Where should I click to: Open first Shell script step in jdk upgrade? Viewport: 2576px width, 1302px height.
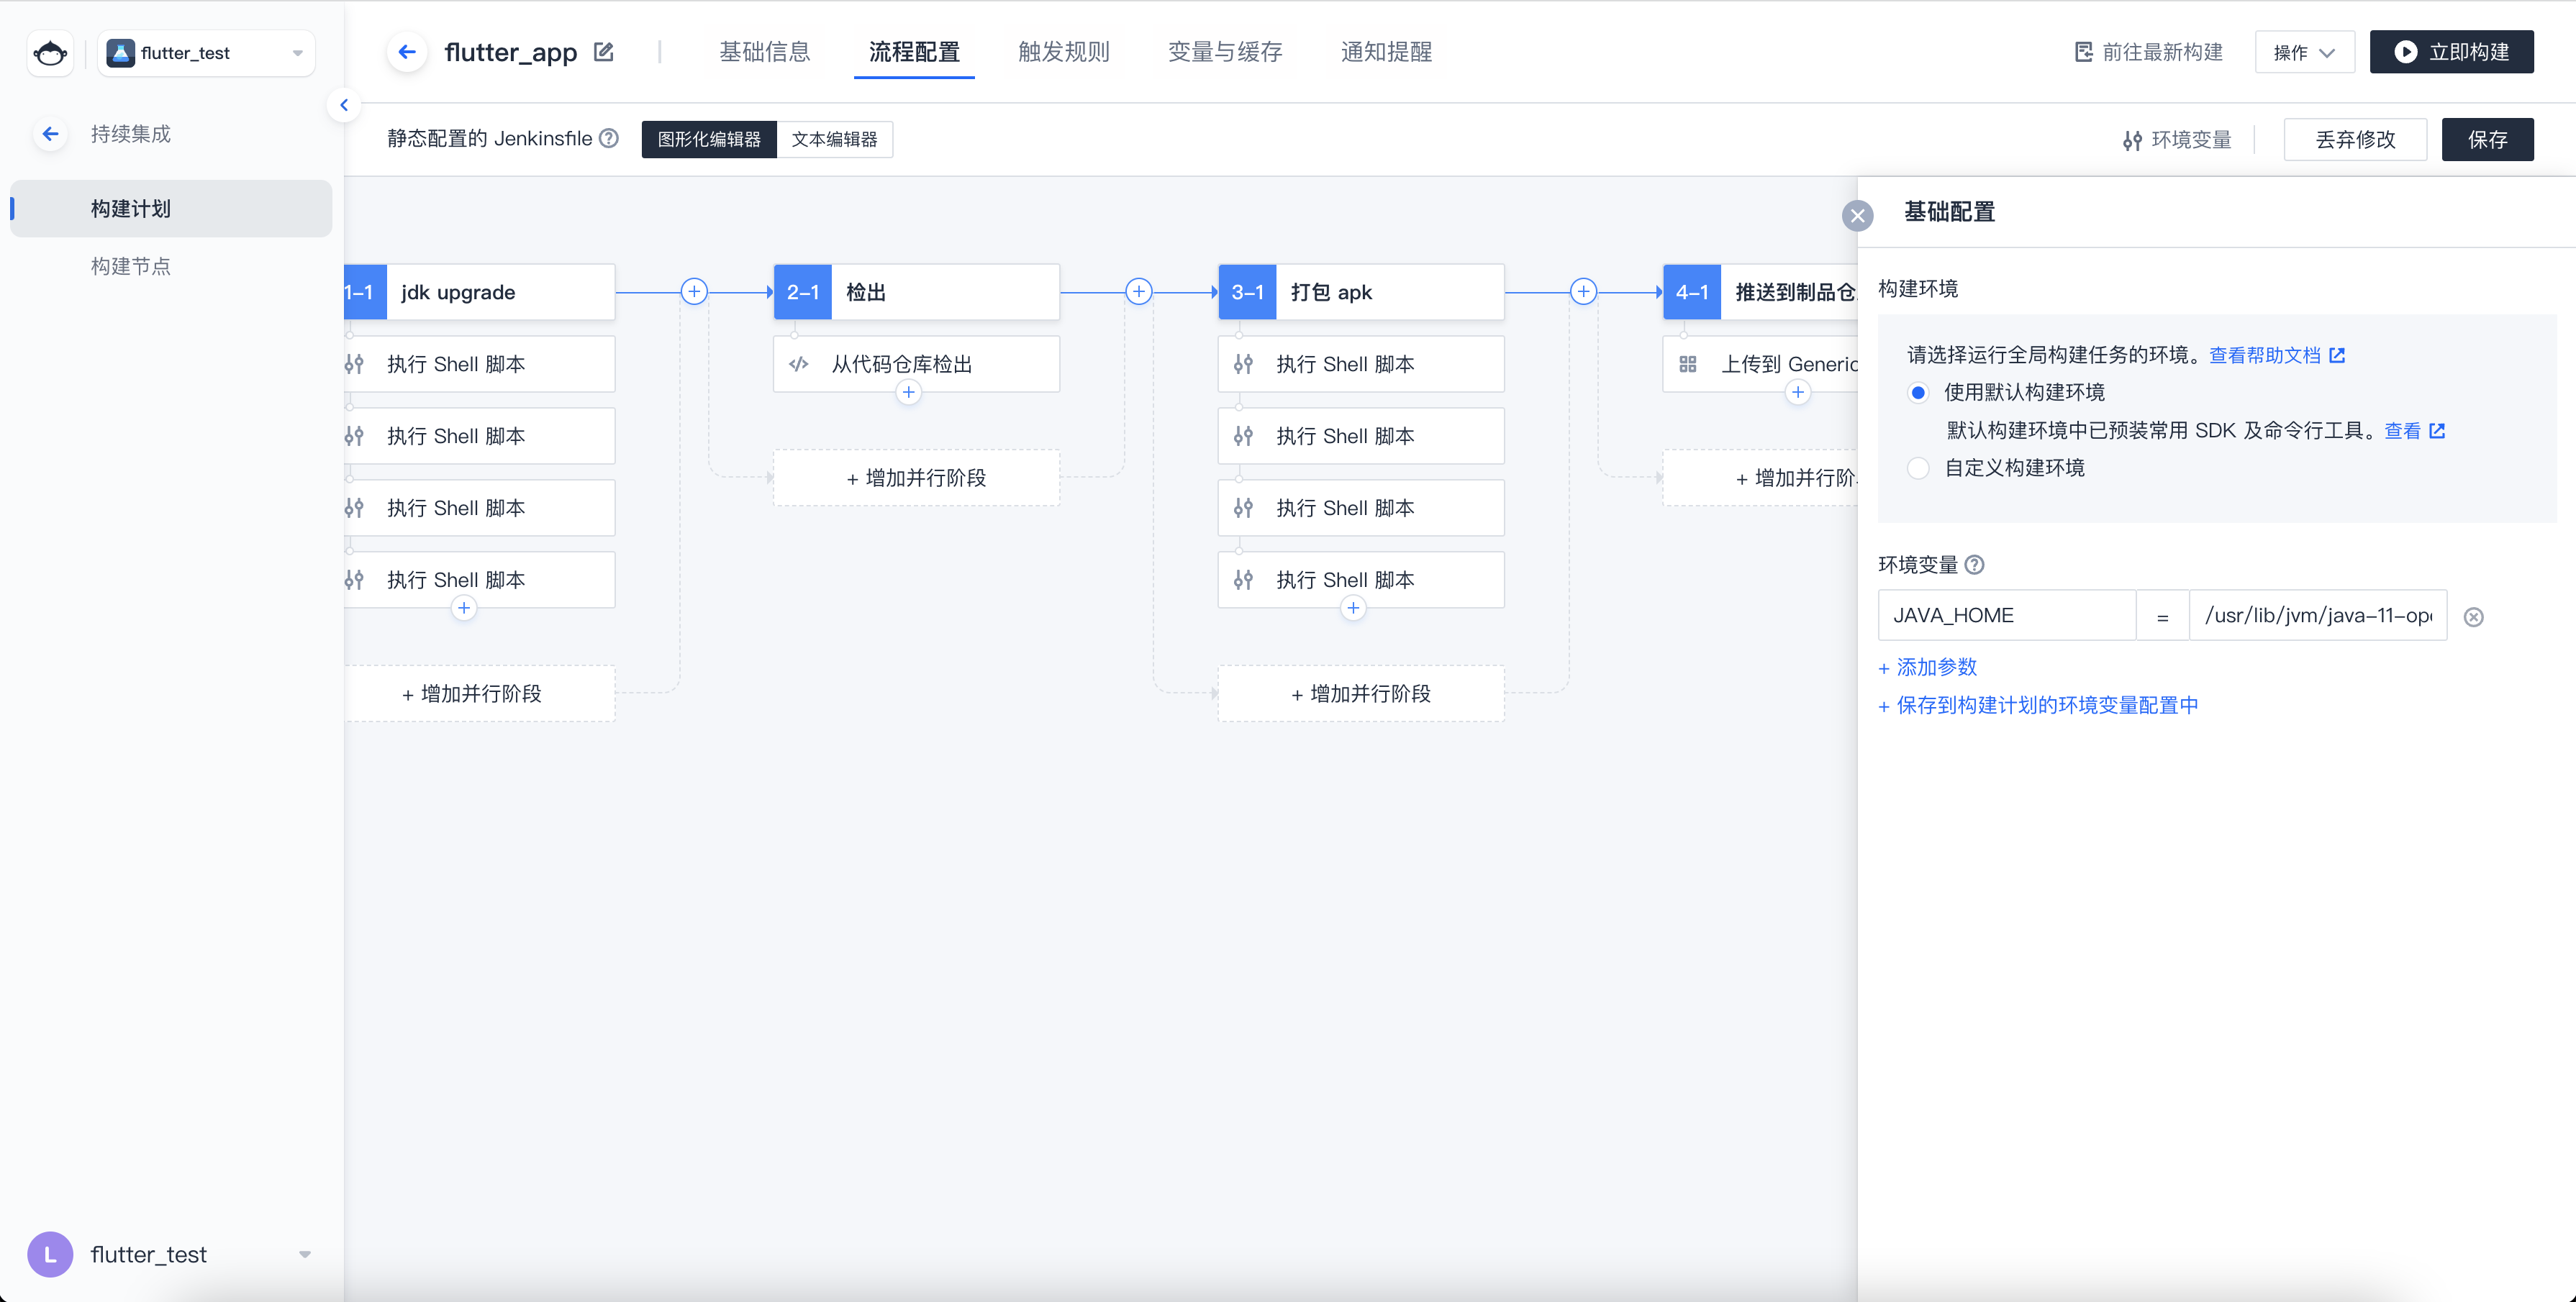(x=479, y=364)
